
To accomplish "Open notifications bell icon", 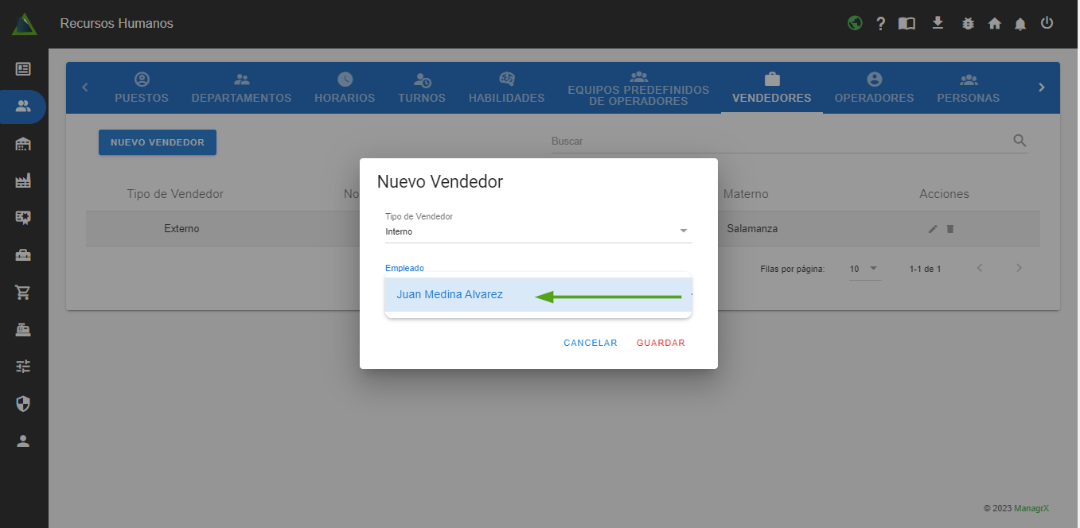I will coord(1020,24).
